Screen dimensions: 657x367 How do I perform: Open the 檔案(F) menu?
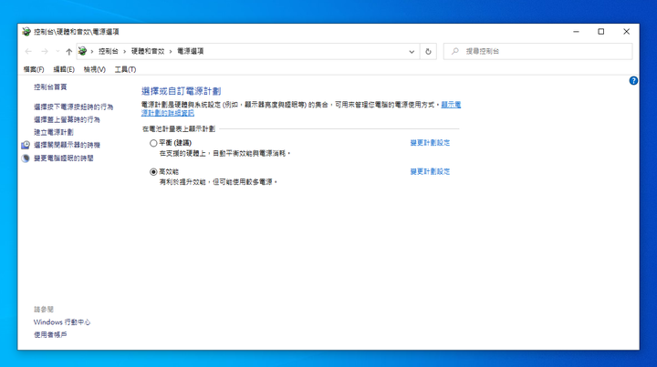coord(34,69)
